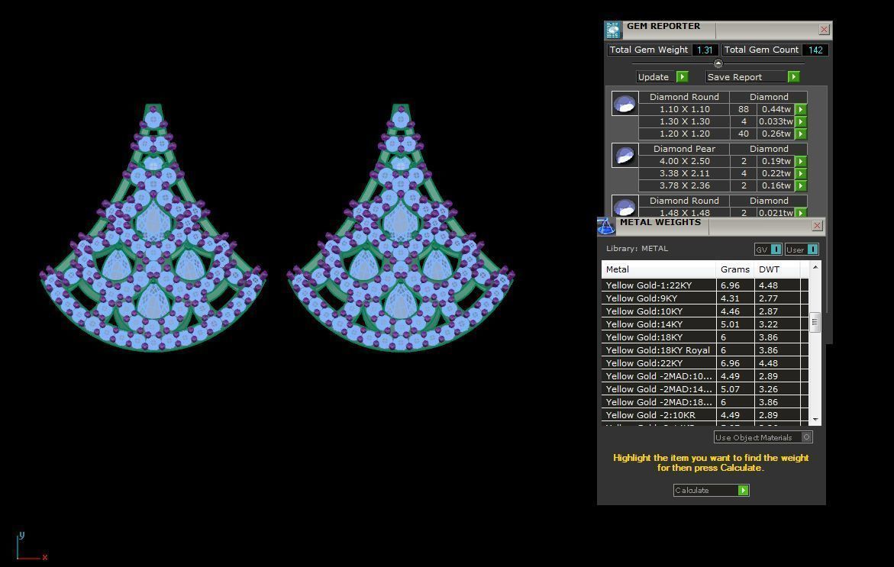
Task: Click the 4.00 X 2.50 size cell
Action: point(684,161)
